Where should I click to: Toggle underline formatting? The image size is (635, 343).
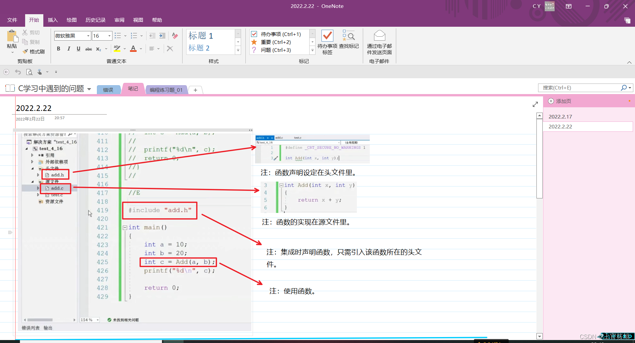[x=78, y=49]
